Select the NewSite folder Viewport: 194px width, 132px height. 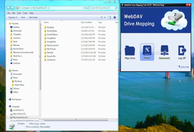coord(50,53)
